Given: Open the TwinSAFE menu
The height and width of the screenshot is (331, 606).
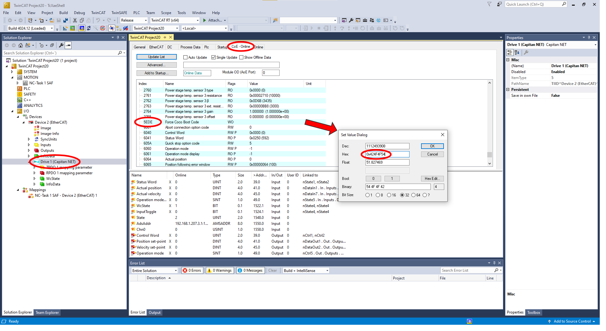Looking at the screenshot, I should point(119,13).
